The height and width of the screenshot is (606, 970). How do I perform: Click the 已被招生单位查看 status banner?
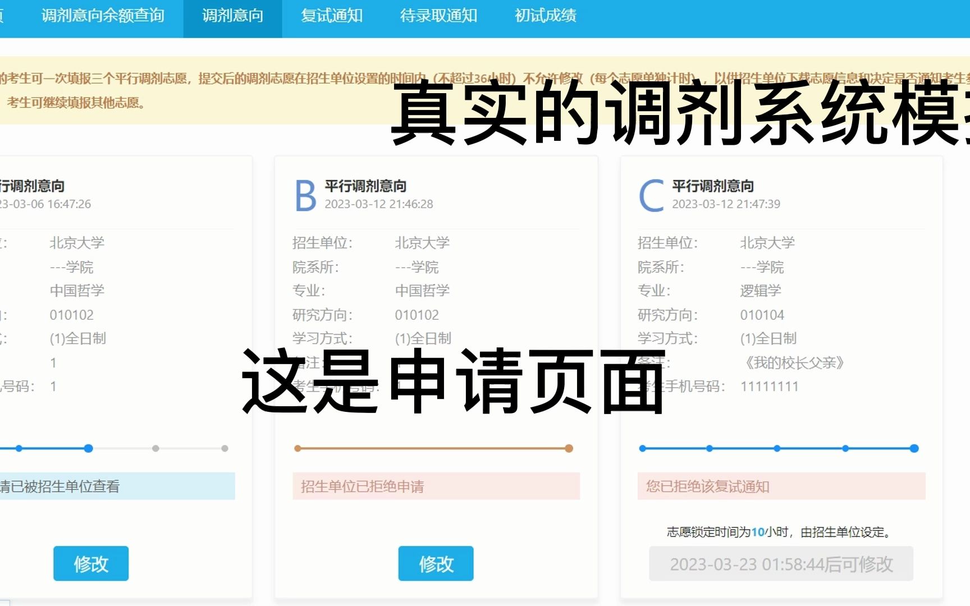pyautogui.click(x=117, y=486)
